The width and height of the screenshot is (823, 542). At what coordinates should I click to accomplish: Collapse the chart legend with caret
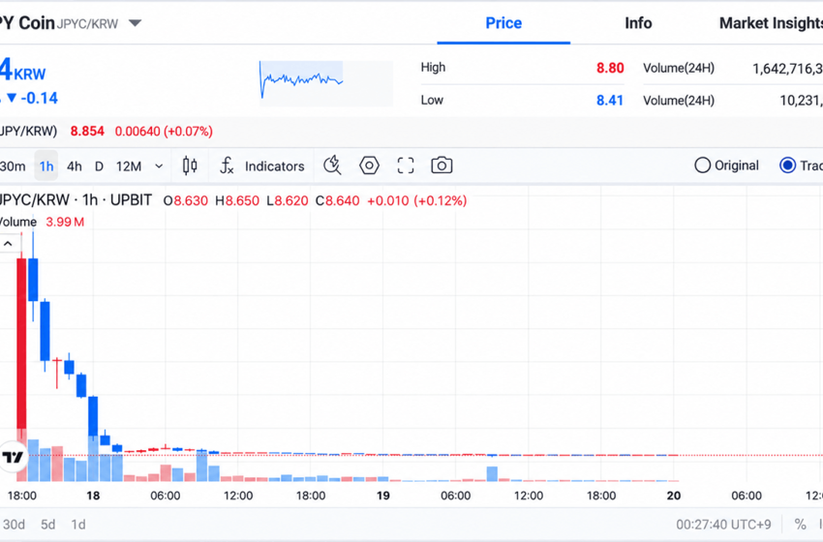coord(9,244)
